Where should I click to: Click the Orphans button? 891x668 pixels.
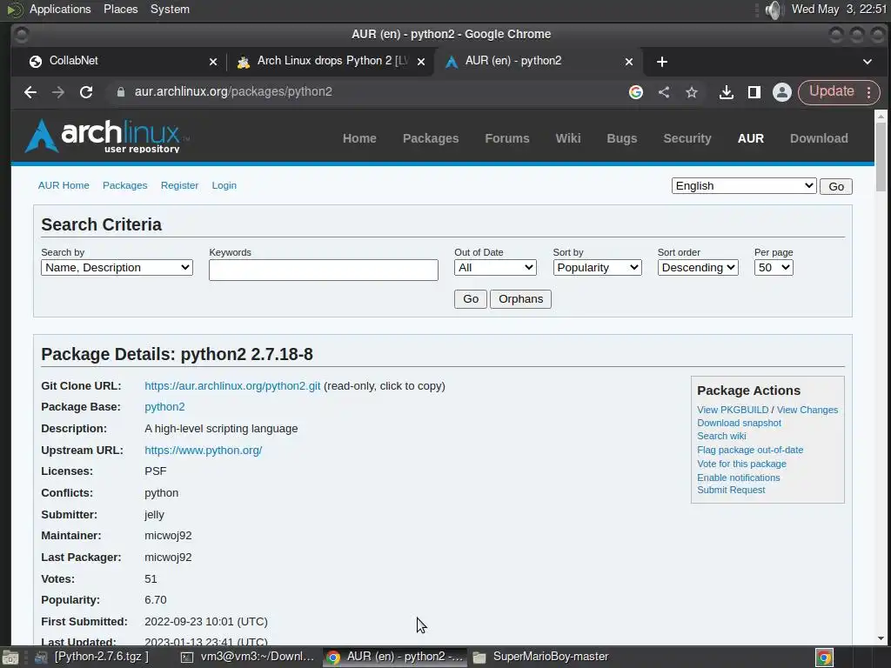520,299
